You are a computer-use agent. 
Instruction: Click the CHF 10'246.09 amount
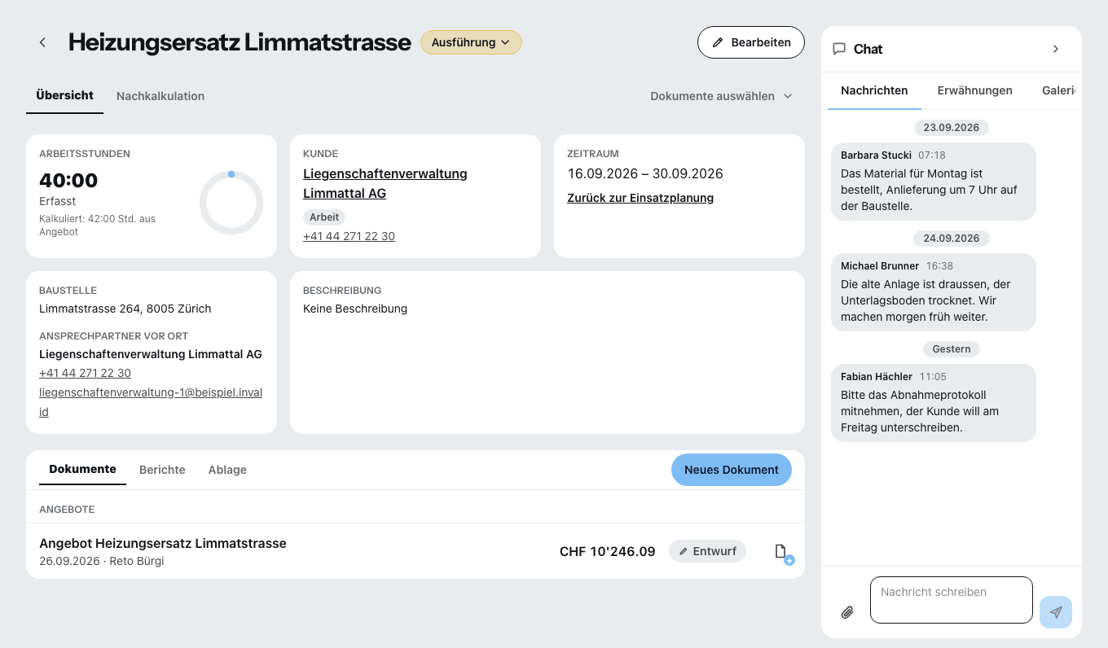(x=608, y=551)
